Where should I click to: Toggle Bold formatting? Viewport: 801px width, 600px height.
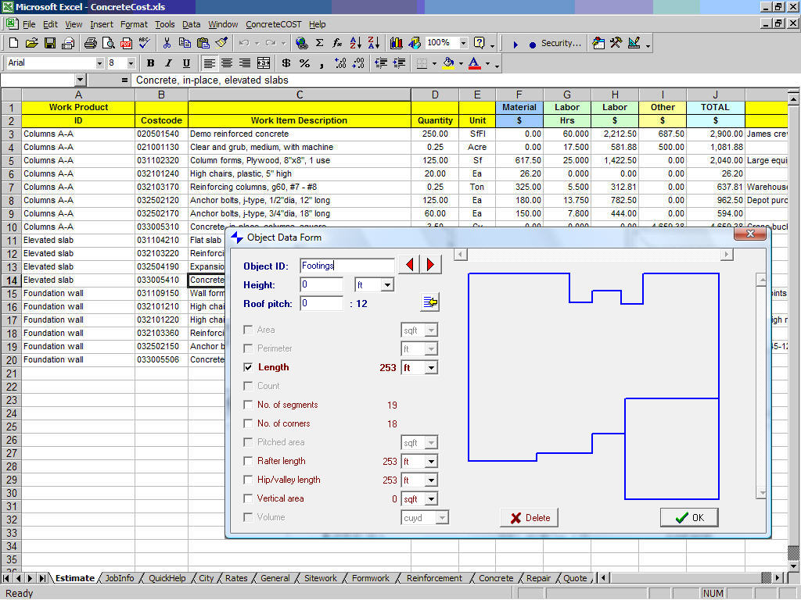coord(150,63)
